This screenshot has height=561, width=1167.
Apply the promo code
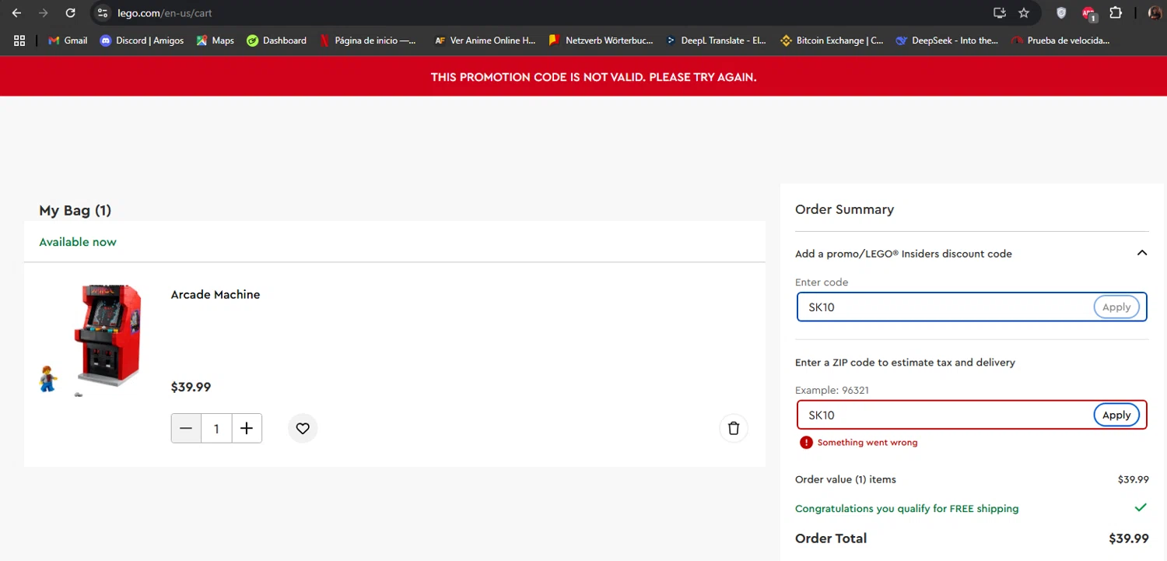pyautogui.click(x=1116, y=307)
